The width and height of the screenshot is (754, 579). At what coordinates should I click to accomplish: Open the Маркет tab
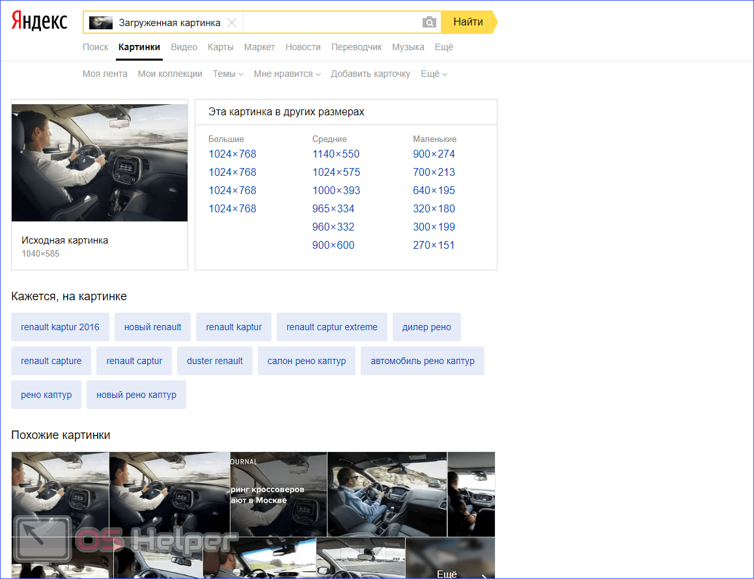(260, 47)
